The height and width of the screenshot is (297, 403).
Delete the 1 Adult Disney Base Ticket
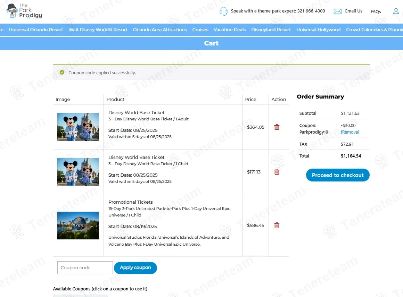click(277, 127)
